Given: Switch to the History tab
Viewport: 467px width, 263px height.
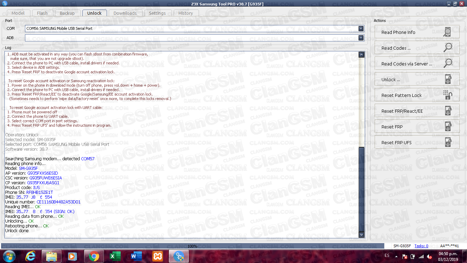Looking at the screenshot, I should (x=186, y=13).
